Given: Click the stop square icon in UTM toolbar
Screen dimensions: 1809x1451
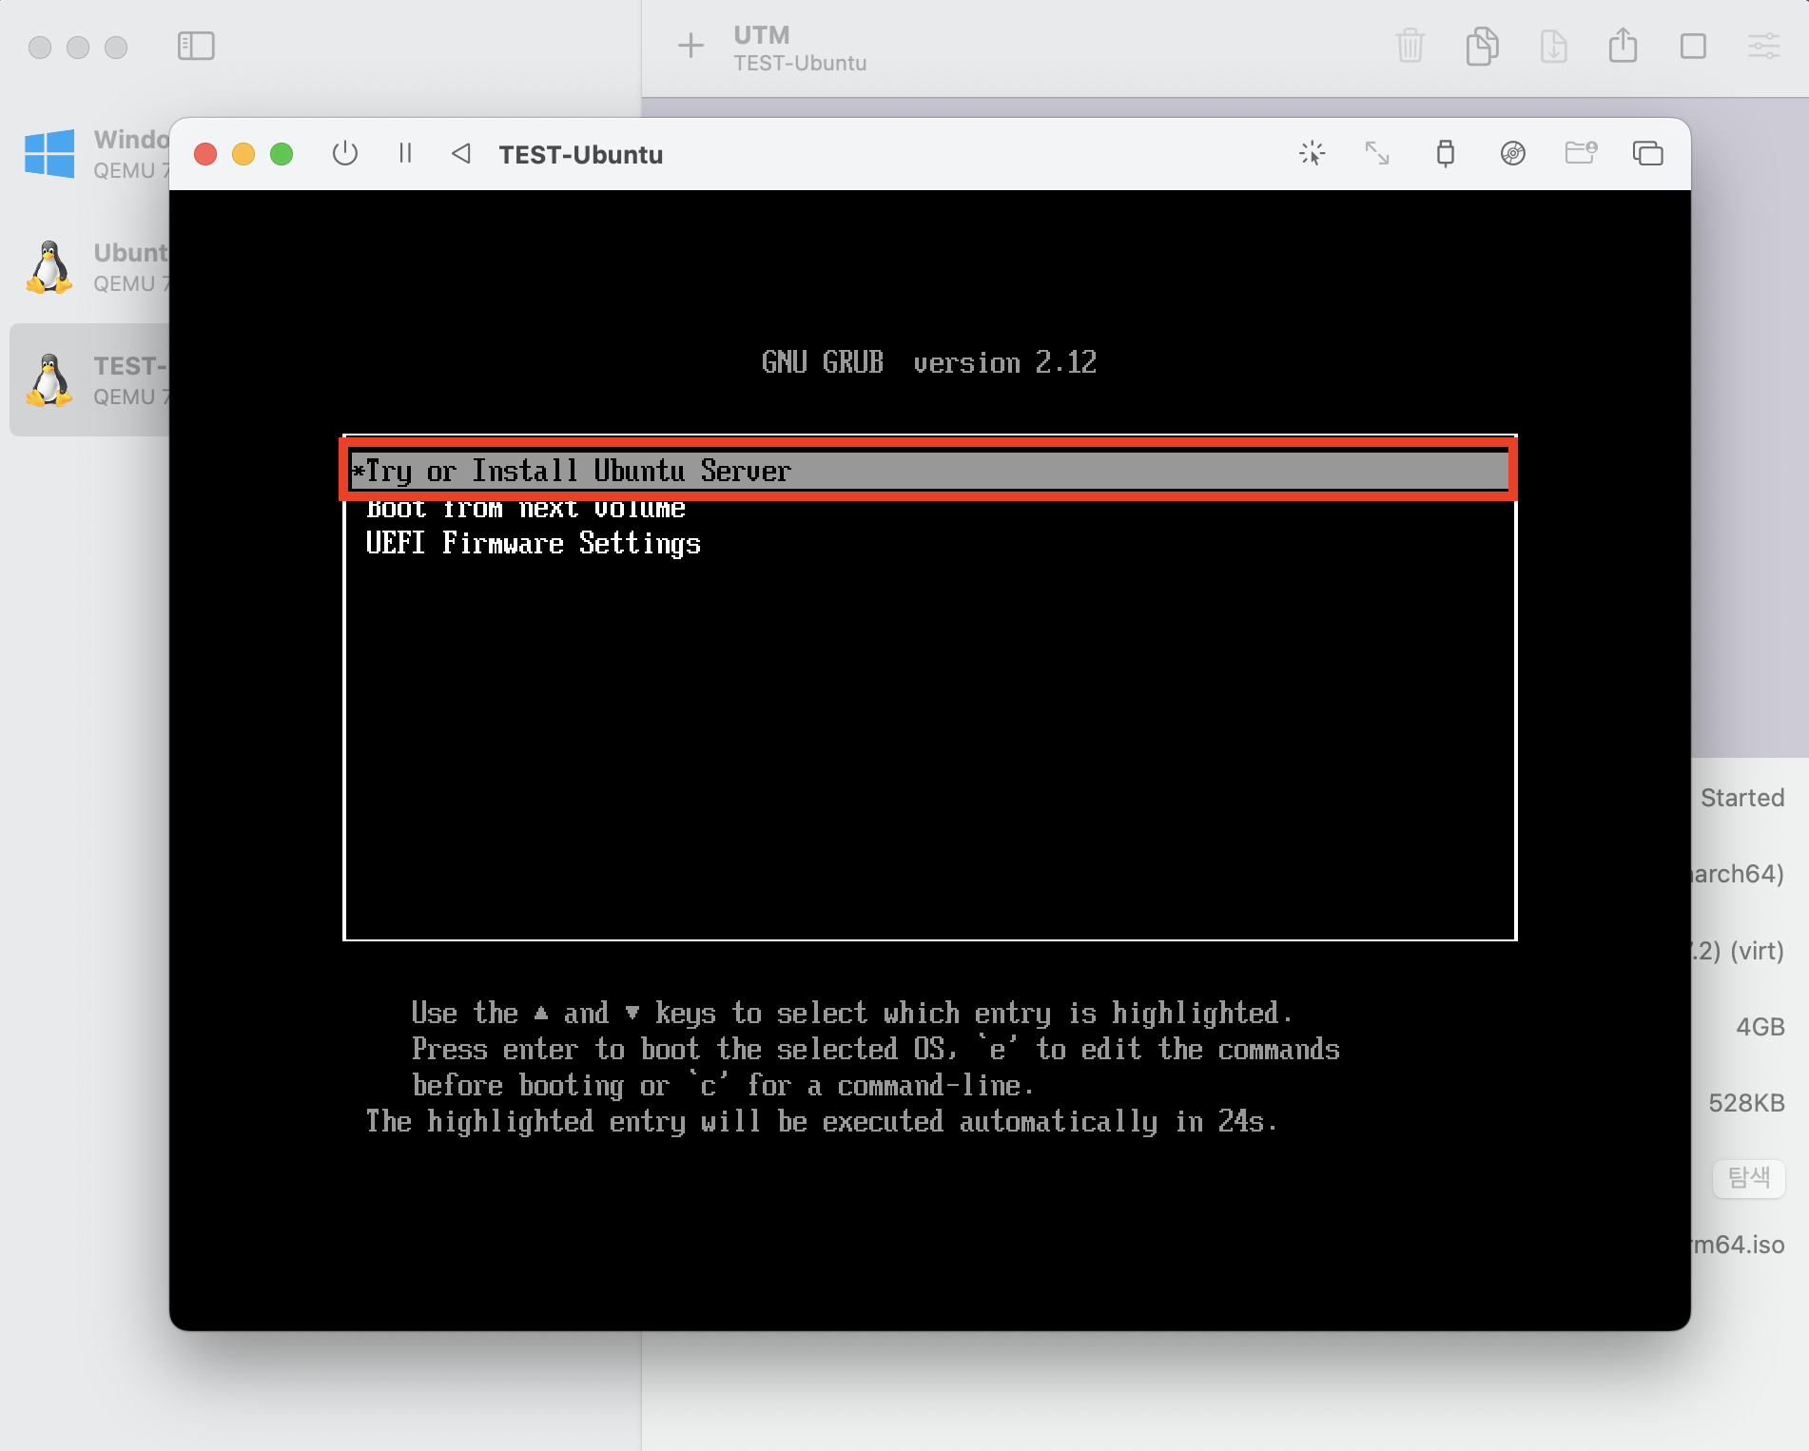Looking at the screenshot, I should (1693, 46).
